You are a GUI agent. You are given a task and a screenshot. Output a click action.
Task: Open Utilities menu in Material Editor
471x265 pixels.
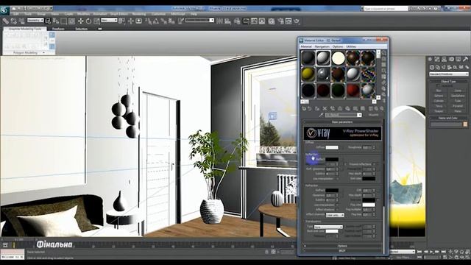point(351,47)
